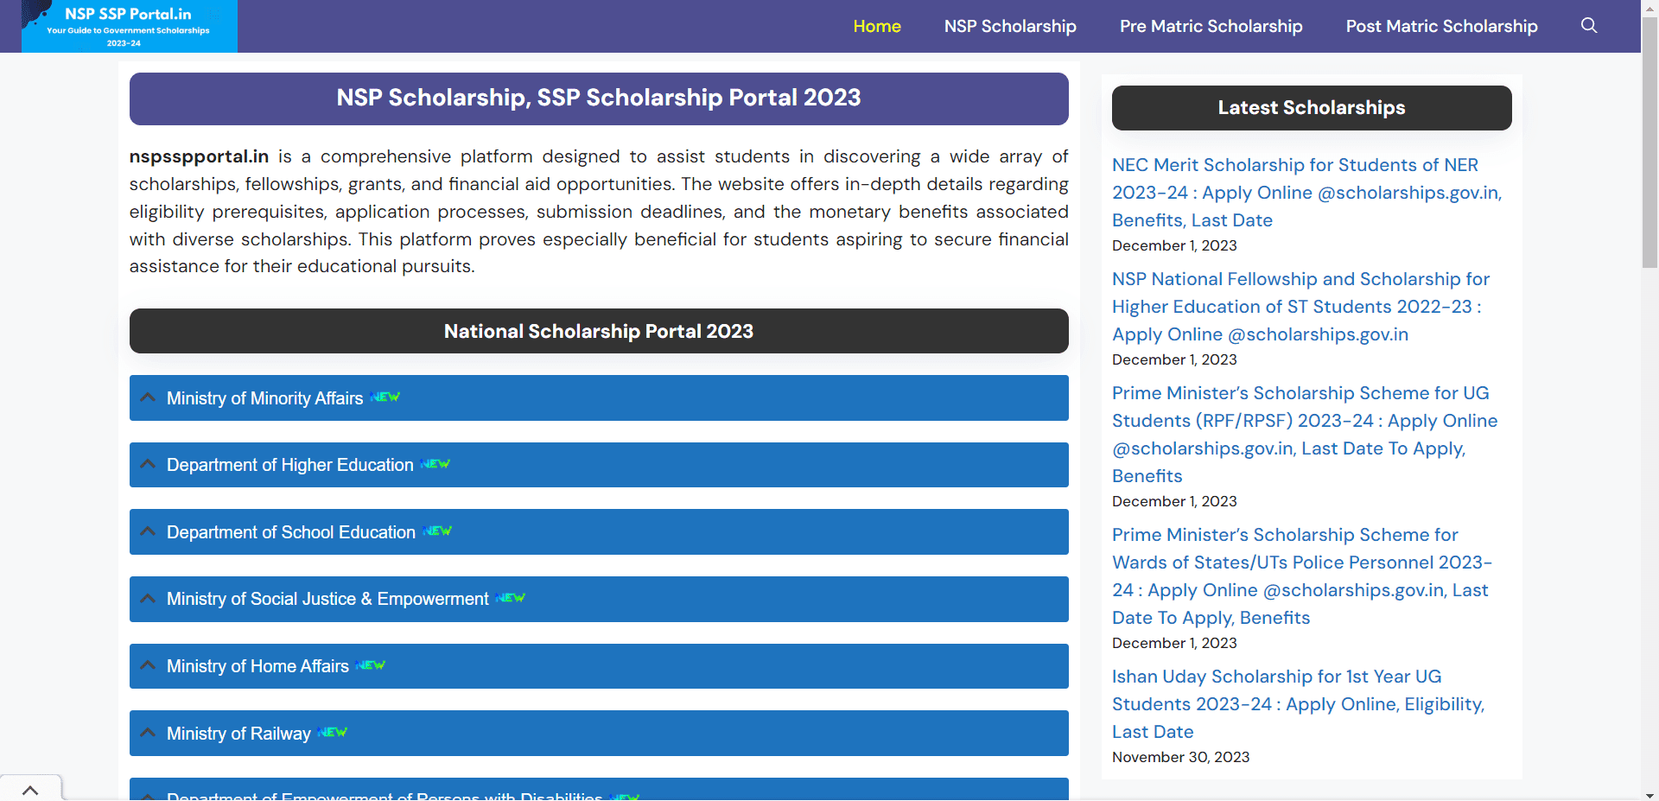
Task: Open NEC Merit Scholarship for NER link
Action: [1306, 192]
